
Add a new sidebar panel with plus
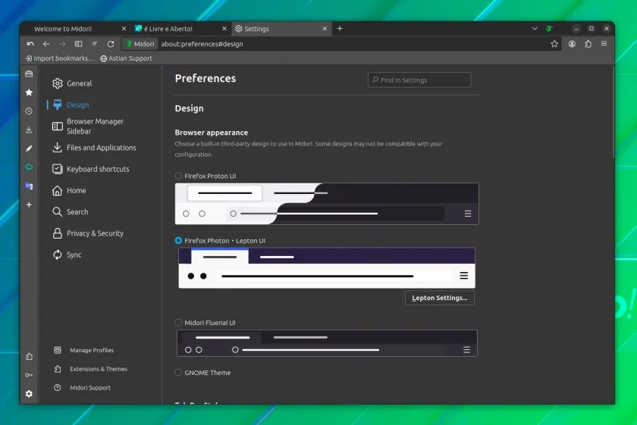pyautogui.click(x=29, y=205)
